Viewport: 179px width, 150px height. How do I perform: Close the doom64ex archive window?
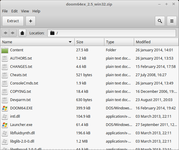174,4
